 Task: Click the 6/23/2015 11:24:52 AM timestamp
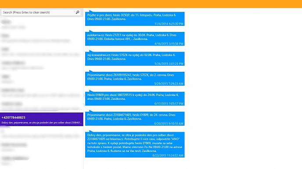tap(168, 155)
